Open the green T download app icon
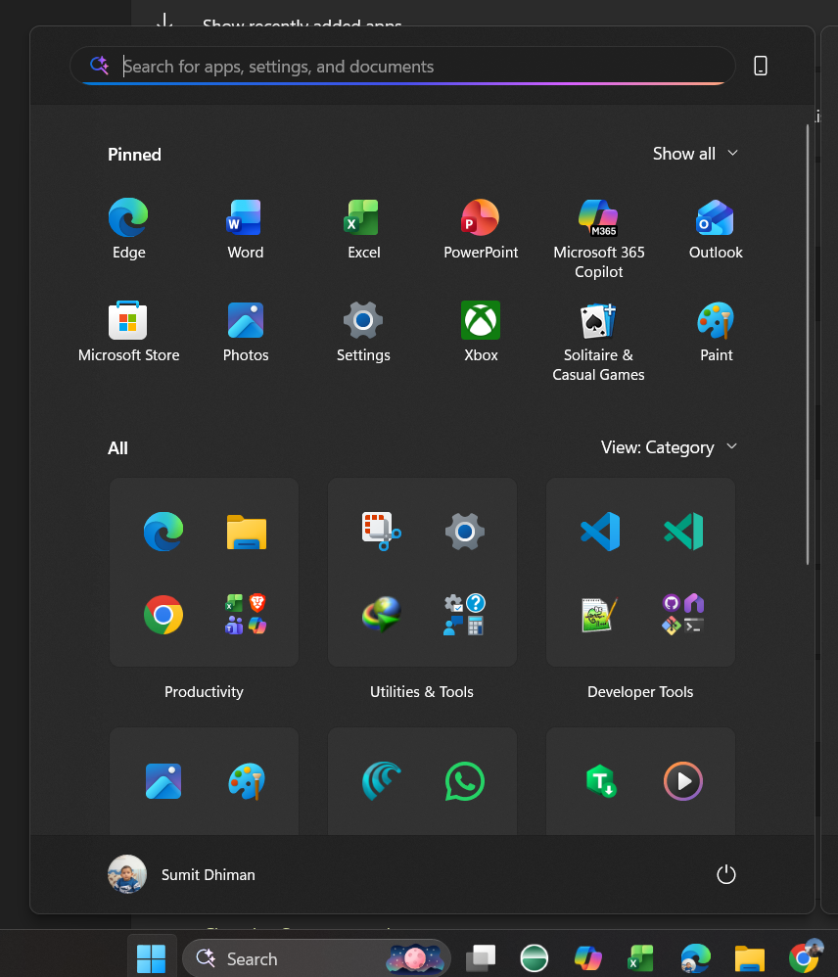Viewport: 838px width, 977px height. point(601,781)
